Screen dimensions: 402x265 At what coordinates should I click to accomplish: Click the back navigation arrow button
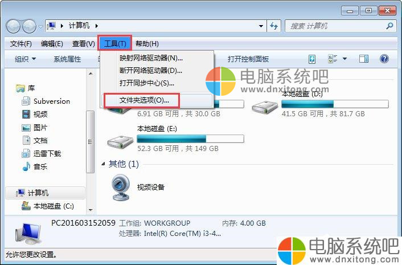(x=13, y=26)
